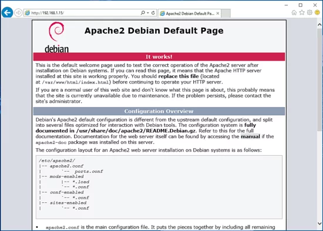Minimize the browser window
Viewport: 323px width, 231px height.
[x=286, y=5]
